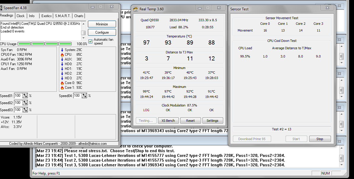Click the "[Mar 23 19:45] Test 3" log line

point(160,165)
